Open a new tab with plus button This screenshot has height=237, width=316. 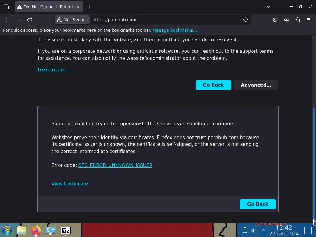89,7
